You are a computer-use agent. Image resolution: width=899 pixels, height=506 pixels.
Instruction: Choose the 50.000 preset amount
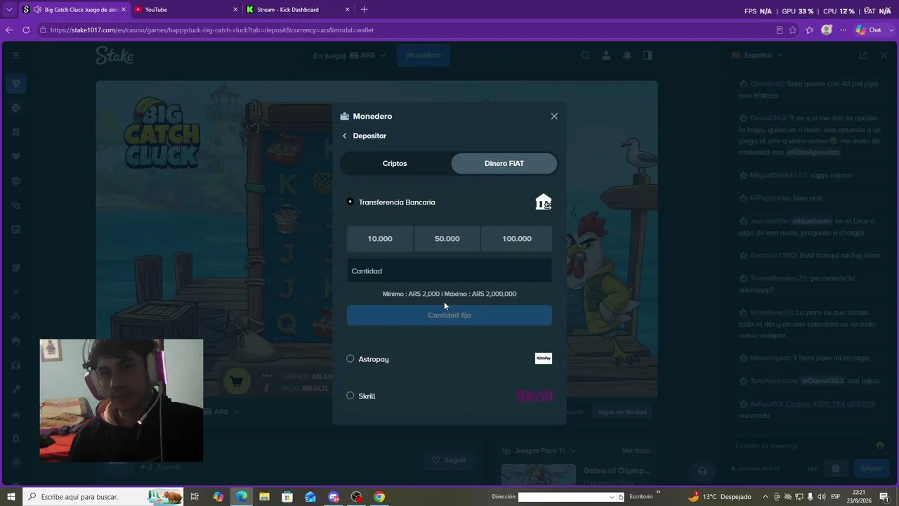coord(447,239)
